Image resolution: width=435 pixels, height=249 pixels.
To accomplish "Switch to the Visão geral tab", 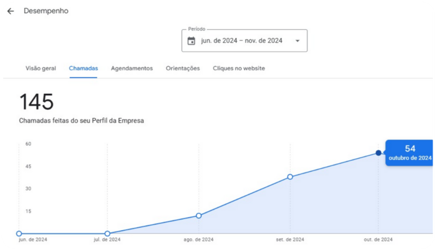I will 41,68.
